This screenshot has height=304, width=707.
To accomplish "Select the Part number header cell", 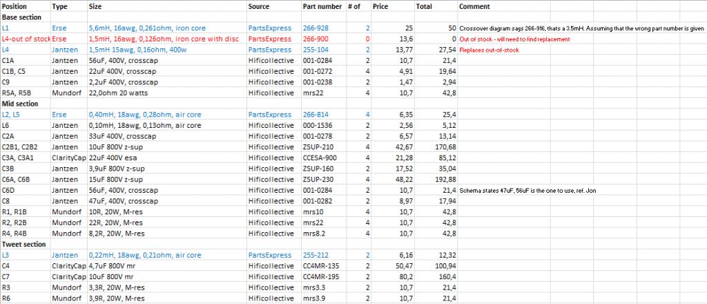I will click(x=323, y=6).
